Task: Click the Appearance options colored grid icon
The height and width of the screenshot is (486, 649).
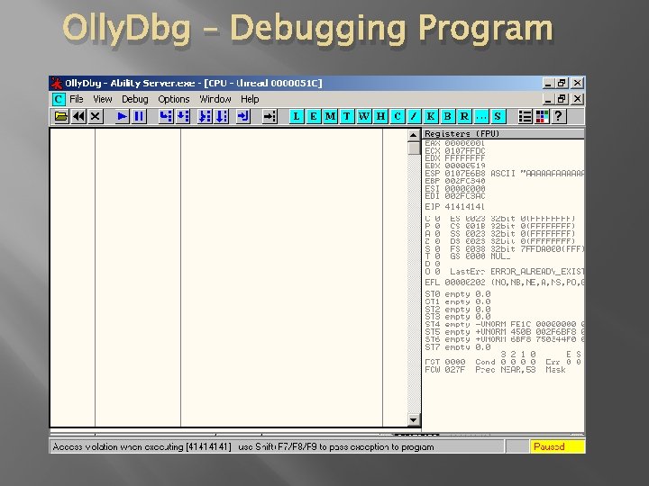Action: coord(542,116)
